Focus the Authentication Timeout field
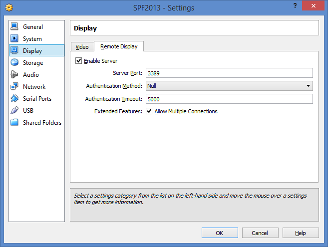Viewport: 328px width, 247px height. (229, 99)
